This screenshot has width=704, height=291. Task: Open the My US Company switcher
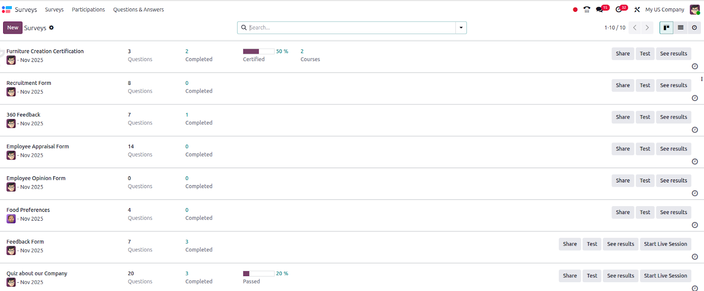pos(664,10)
